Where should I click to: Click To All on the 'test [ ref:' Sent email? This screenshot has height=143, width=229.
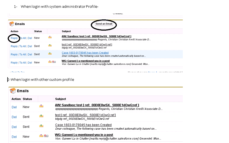[23, 46]
